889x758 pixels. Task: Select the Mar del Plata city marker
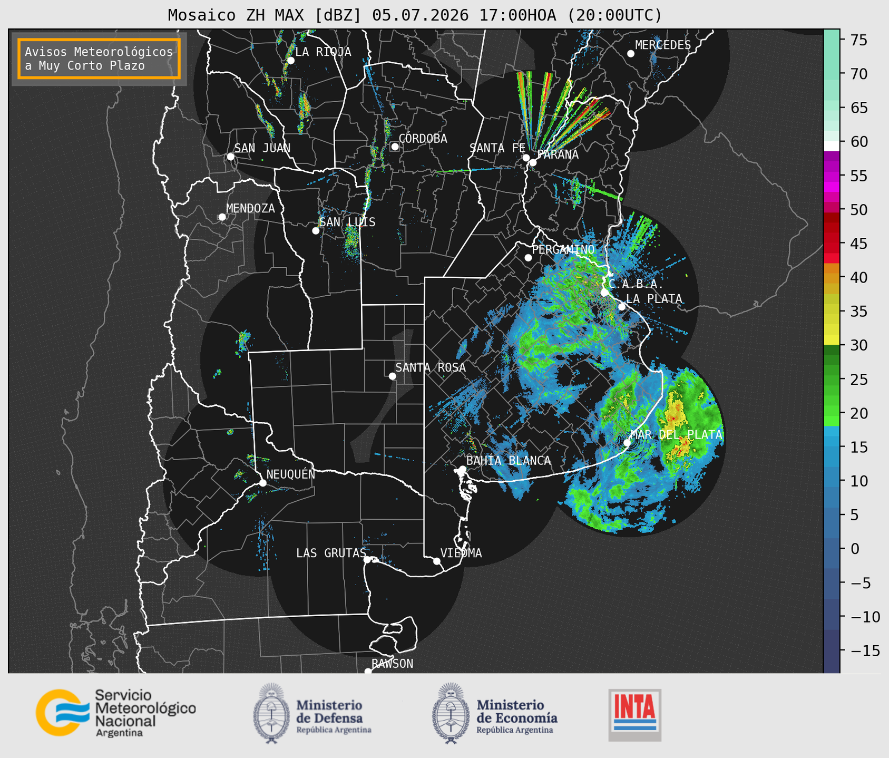[627, 442]
